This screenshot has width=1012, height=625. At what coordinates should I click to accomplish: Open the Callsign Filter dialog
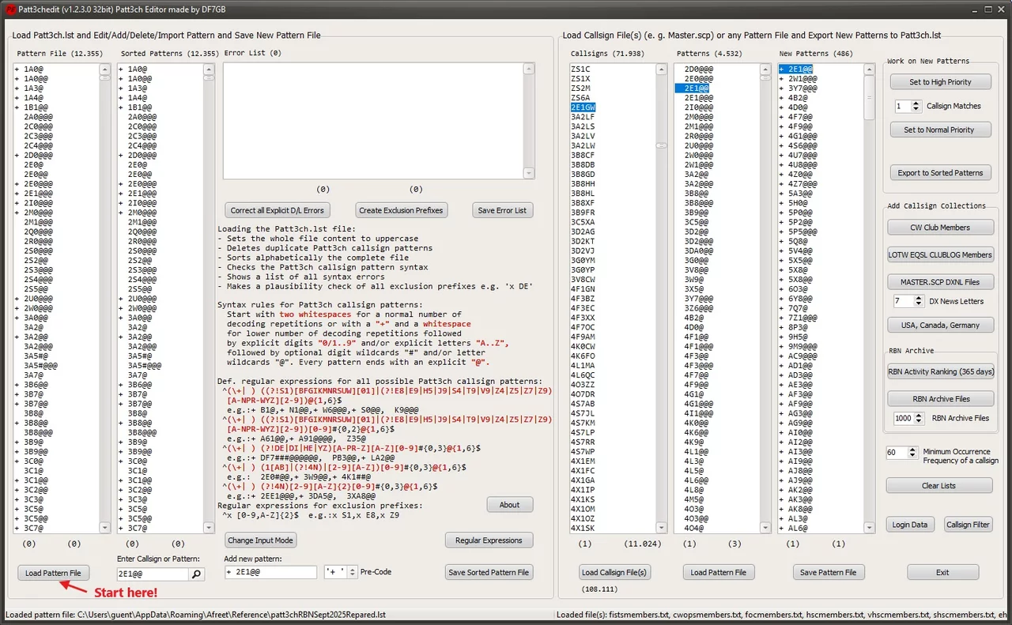[969, 525]
